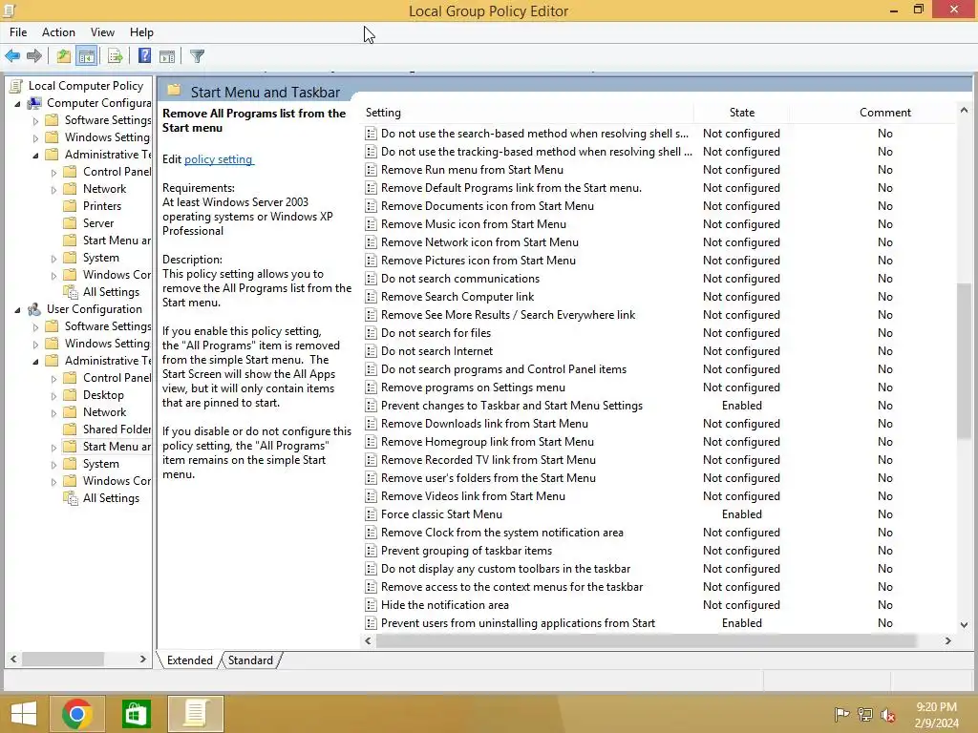
Task: Expand Windows Settings under Computer Configuration
Action: point(35,137)
